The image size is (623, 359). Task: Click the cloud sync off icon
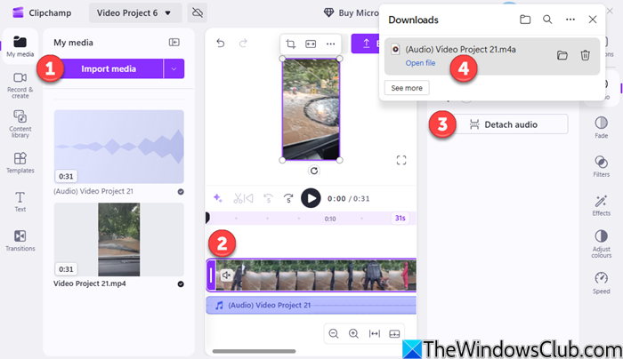198,13
